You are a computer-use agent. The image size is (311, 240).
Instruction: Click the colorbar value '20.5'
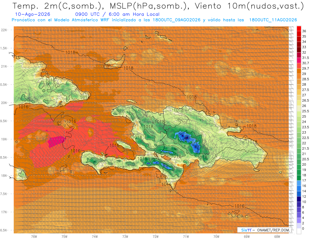coord(306,159)
